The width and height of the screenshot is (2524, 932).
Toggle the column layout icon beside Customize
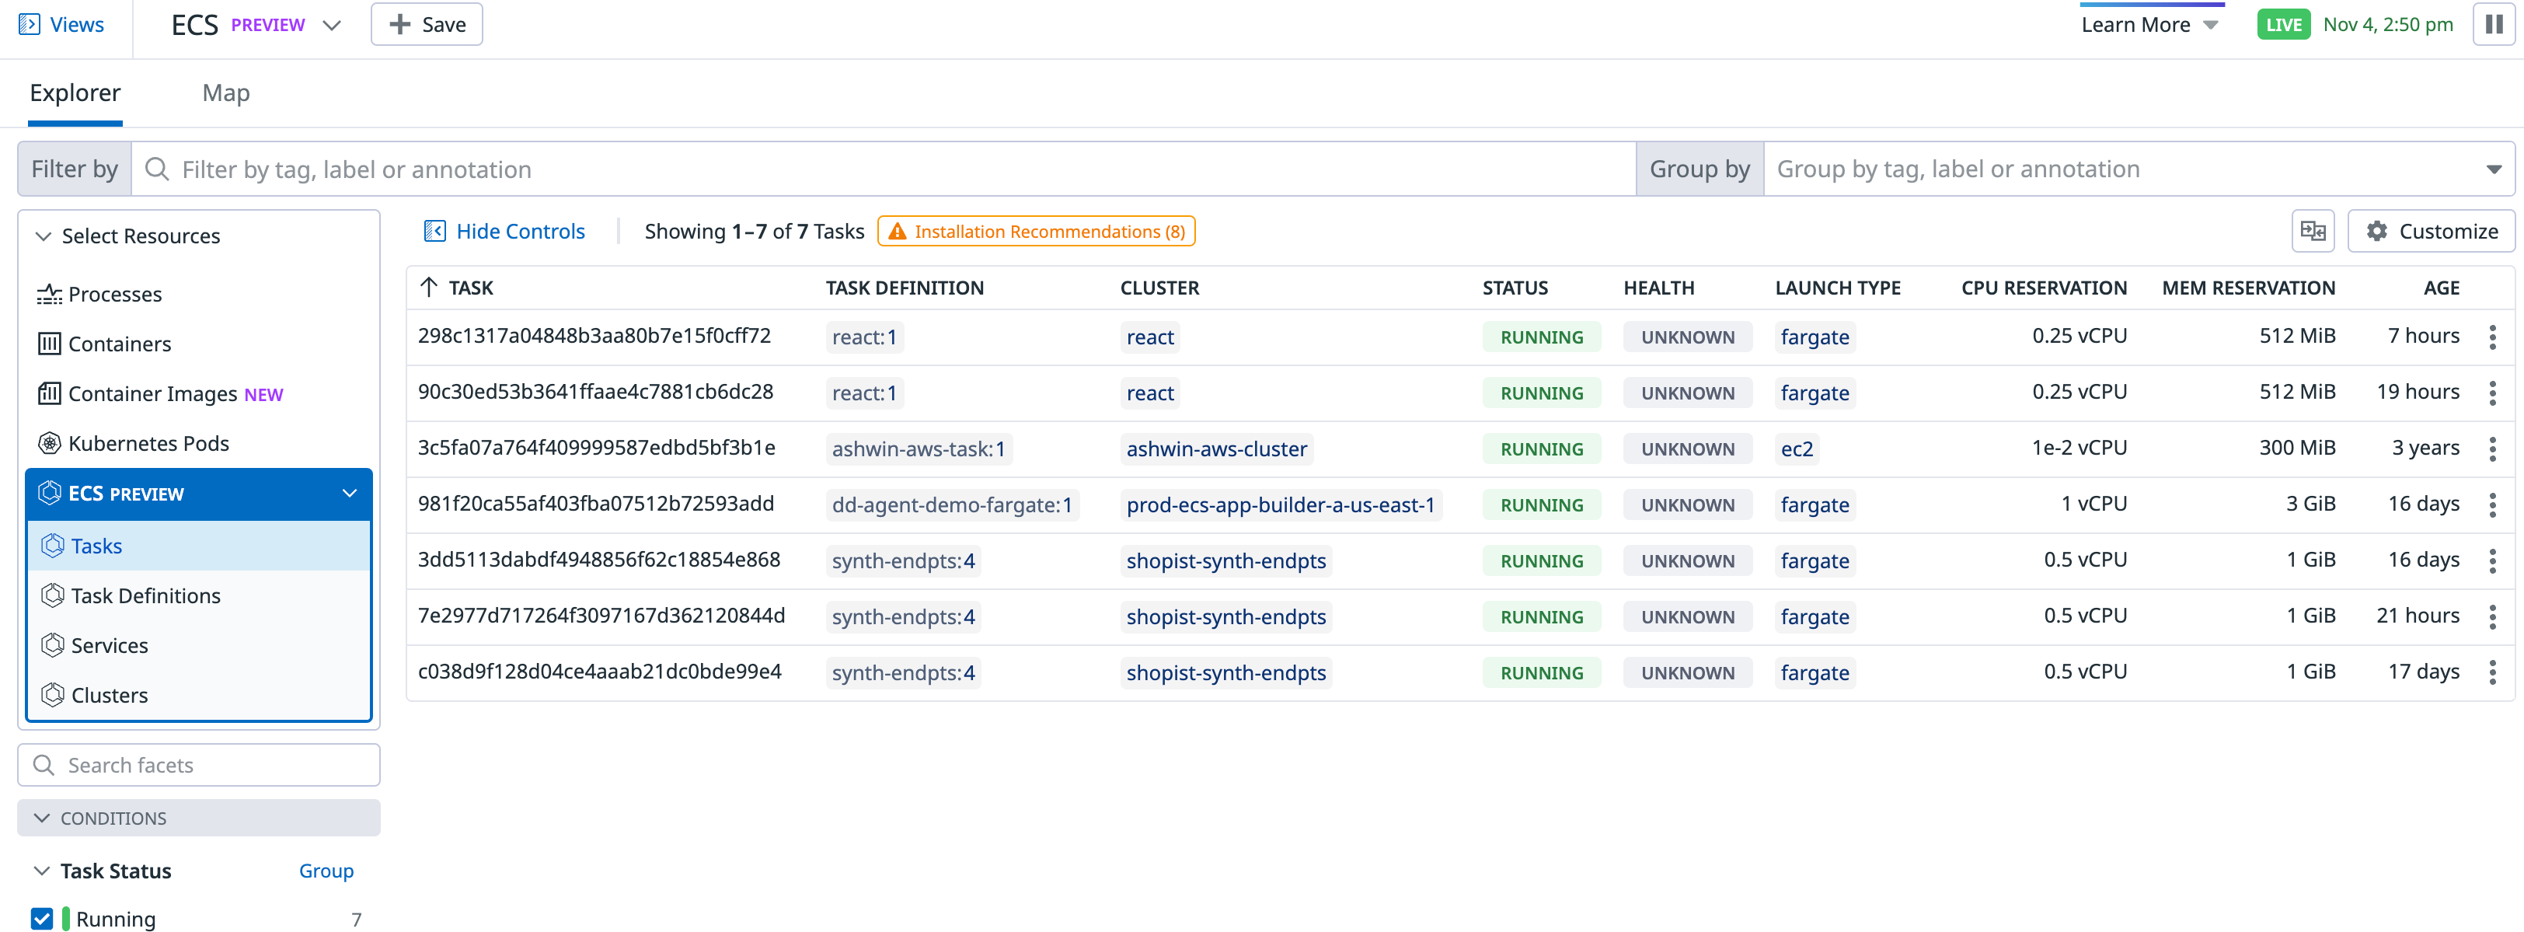2313,232
